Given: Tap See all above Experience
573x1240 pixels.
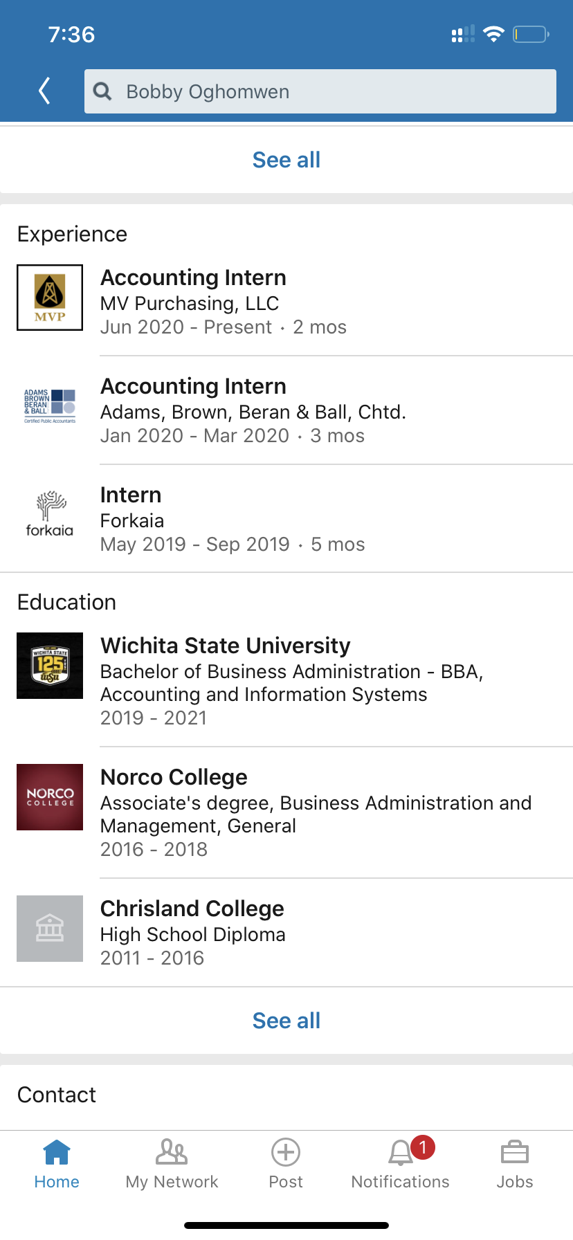Looking at the screenshot, I should pos(286,160).
